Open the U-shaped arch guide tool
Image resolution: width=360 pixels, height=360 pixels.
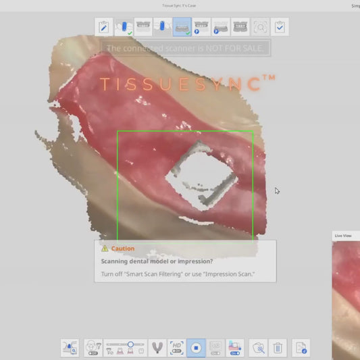coord(157,348)
